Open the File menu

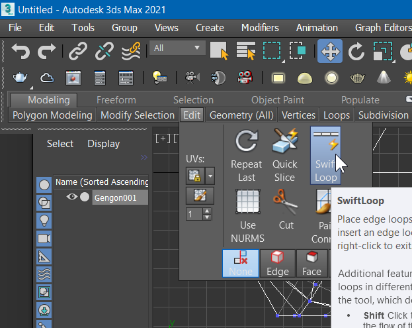[15, 28]
